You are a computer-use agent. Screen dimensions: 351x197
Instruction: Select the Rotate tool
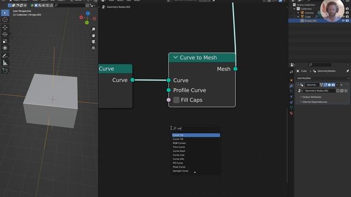pyautogui.click(x=5, y=34)
